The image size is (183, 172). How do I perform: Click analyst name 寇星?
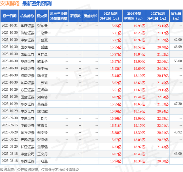(44, 161)
